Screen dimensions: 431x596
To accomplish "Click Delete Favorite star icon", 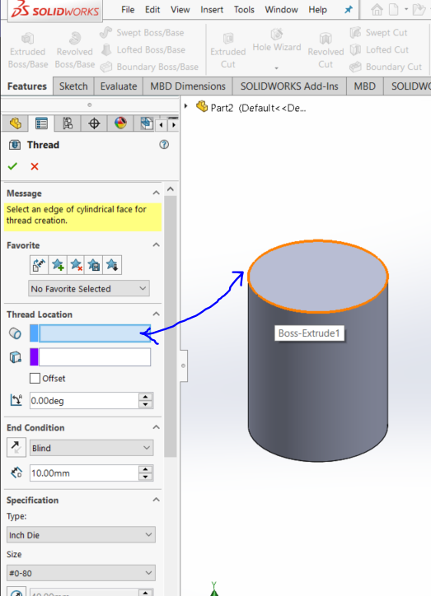I will tap(76, 265).
